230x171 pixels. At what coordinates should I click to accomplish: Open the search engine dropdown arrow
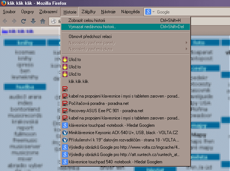tap(153, 12)
